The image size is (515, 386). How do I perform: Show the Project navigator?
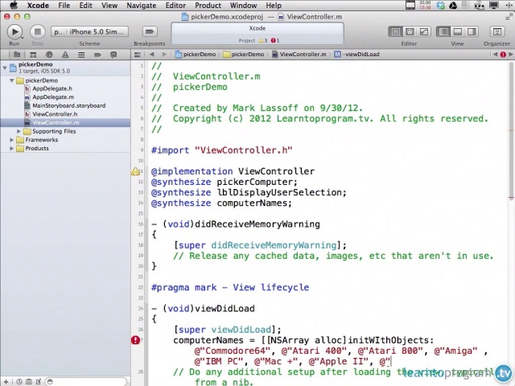(x=17, y=55)
